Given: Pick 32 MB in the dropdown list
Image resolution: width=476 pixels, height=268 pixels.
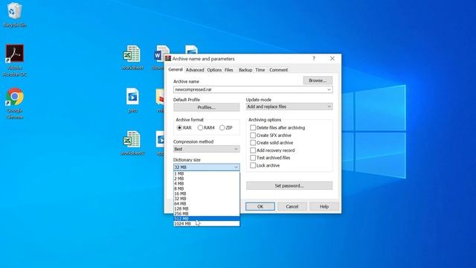Looking at the screenshot, I should (x=207, y=199).
